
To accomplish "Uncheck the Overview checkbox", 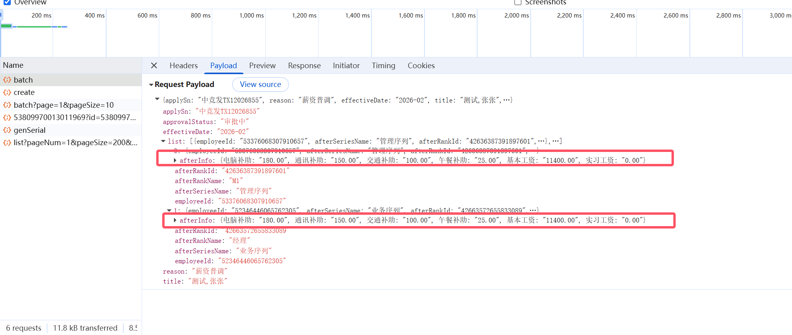I will pos(7,2).
